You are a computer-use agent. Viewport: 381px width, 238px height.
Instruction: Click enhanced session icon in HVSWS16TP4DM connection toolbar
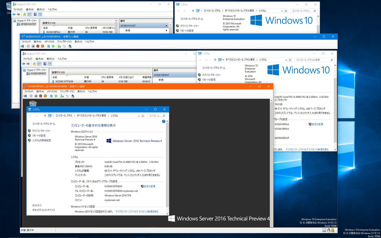pos(73,96)
